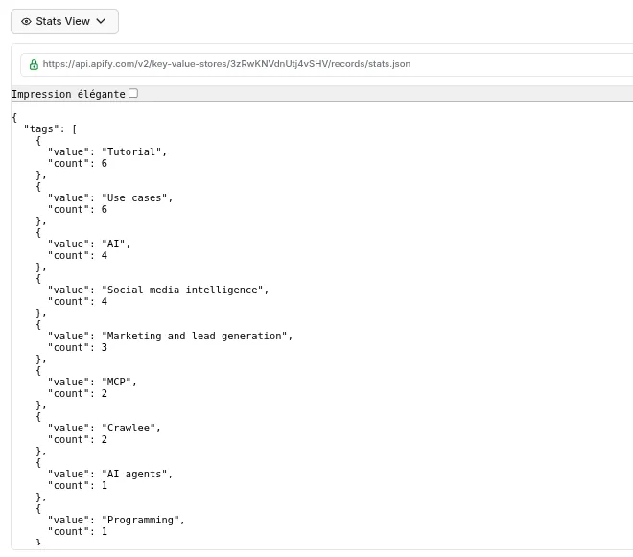Click the green lock icon by URL
This screenshot has width=633, height=557.
[34, 64]
